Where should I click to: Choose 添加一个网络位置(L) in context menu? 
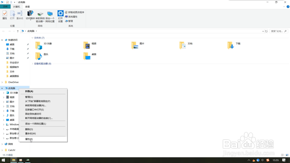coord(43,124)
